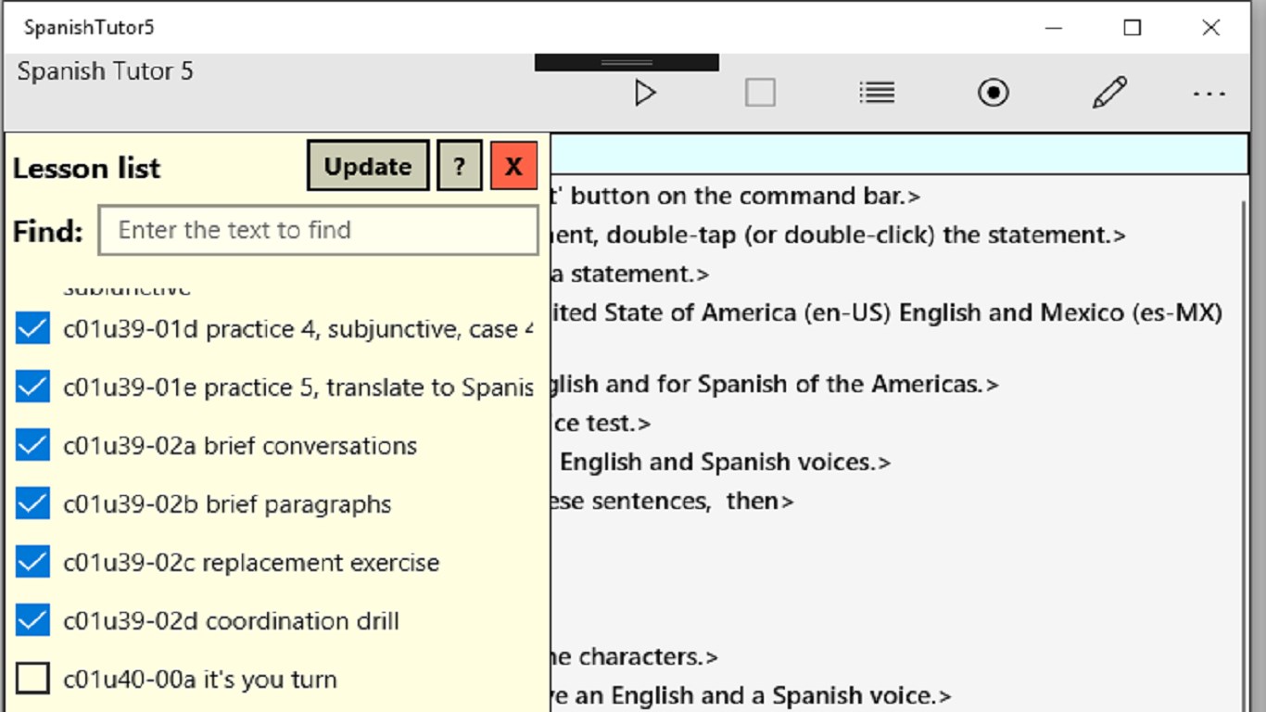Toggle c01u39-02b brief paragraphs checkbox
This screenshot has width=1266, height=712.
32,504
